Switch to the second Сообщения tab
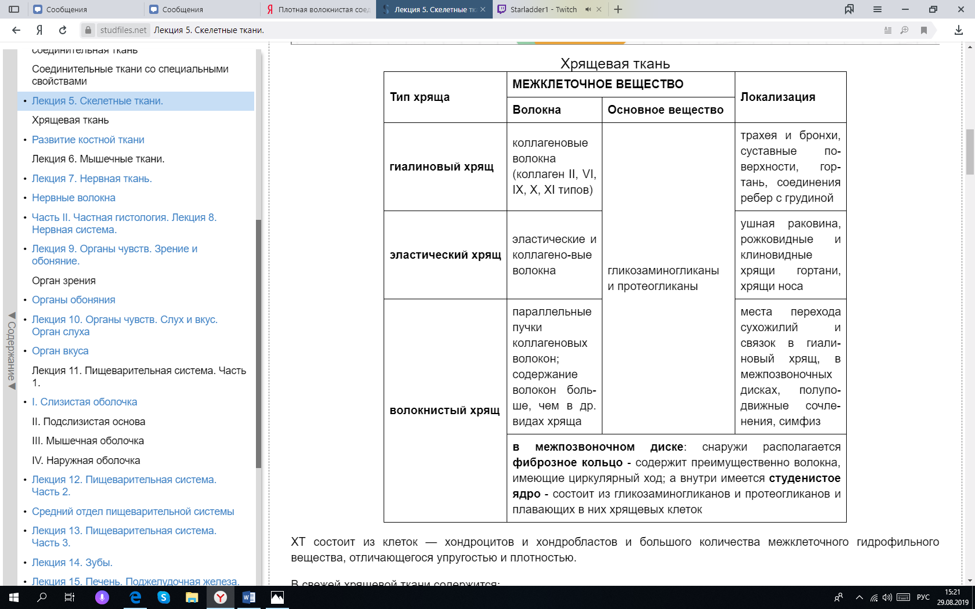 [x=202, y=9]
